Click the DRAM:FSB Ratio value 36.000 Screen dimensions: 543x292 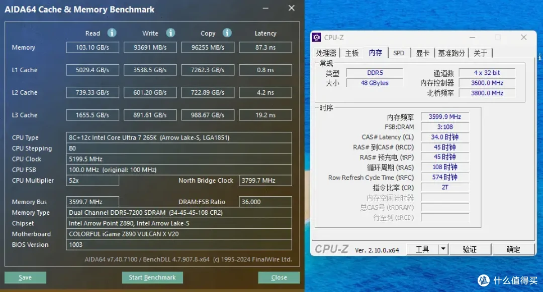click(265, 202)
